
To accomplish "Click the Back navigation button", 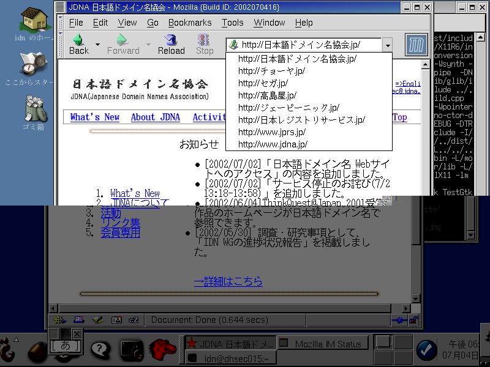I will pos(78,44).
